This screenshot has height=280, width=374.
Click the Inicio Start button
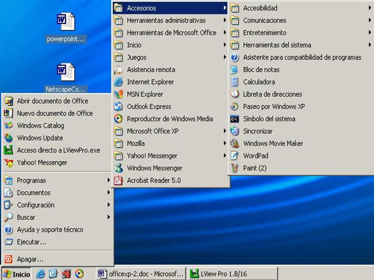pyautogui.click(x=16, y=274)
